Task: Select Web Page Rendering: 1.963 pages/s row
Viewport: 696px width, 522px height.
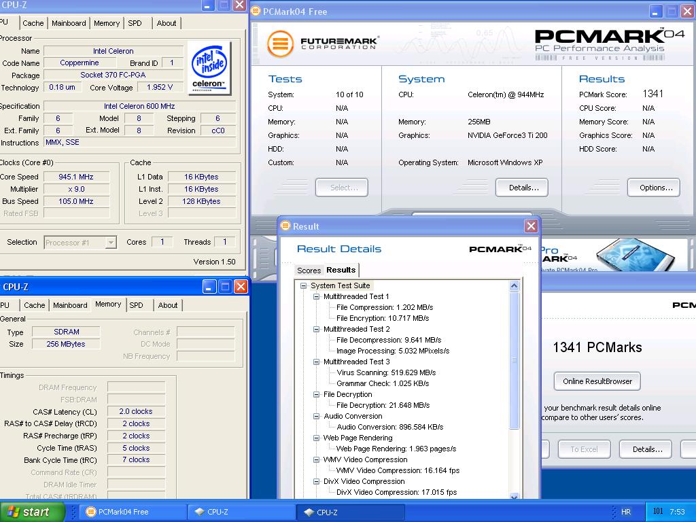Action: (396, 449)
